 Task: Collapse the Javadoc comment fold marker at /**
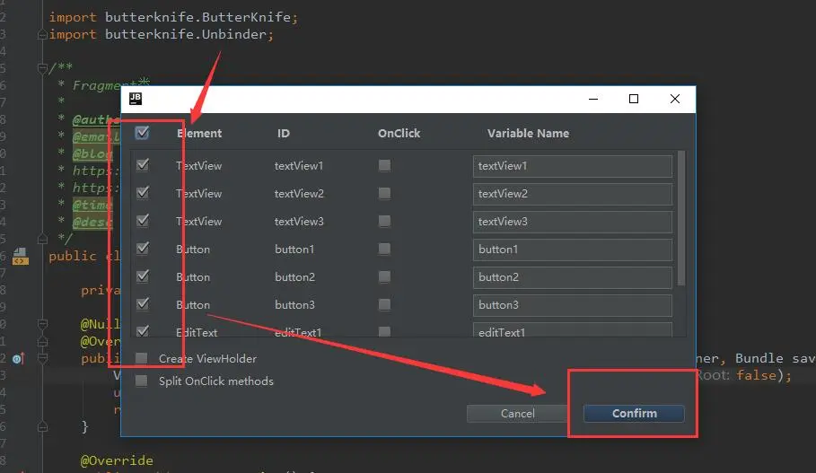click(x=43, y=67)
